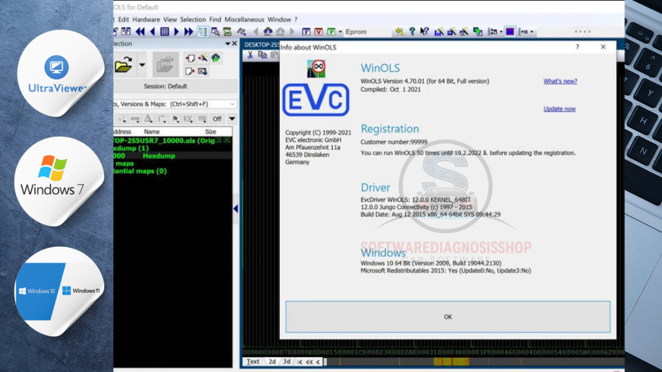Screen dimensions: 662x372
Task: Click the scissors cut icon
Action: point(250,55)
